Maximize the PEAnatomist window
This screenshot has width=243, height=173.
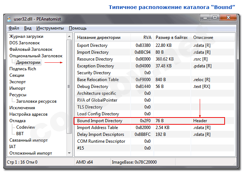[x=216, y=18]
